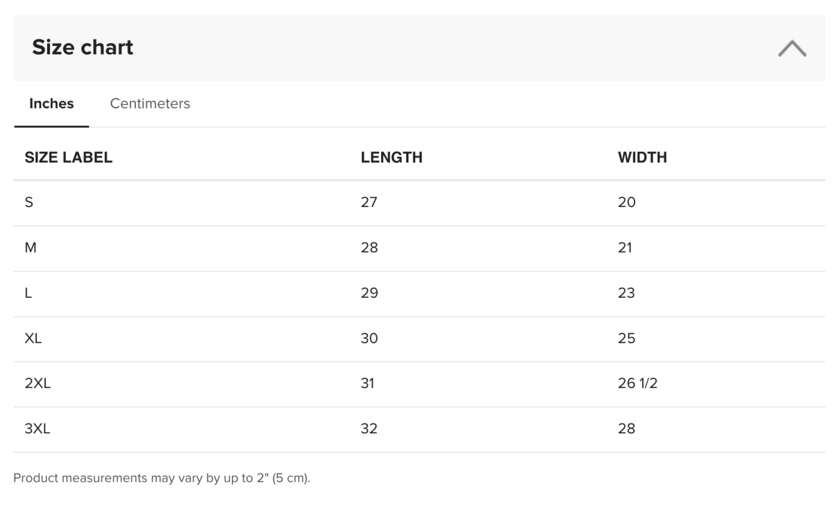The image size is (833, 518).
Task: Select the M size label row
Action: 30,248
